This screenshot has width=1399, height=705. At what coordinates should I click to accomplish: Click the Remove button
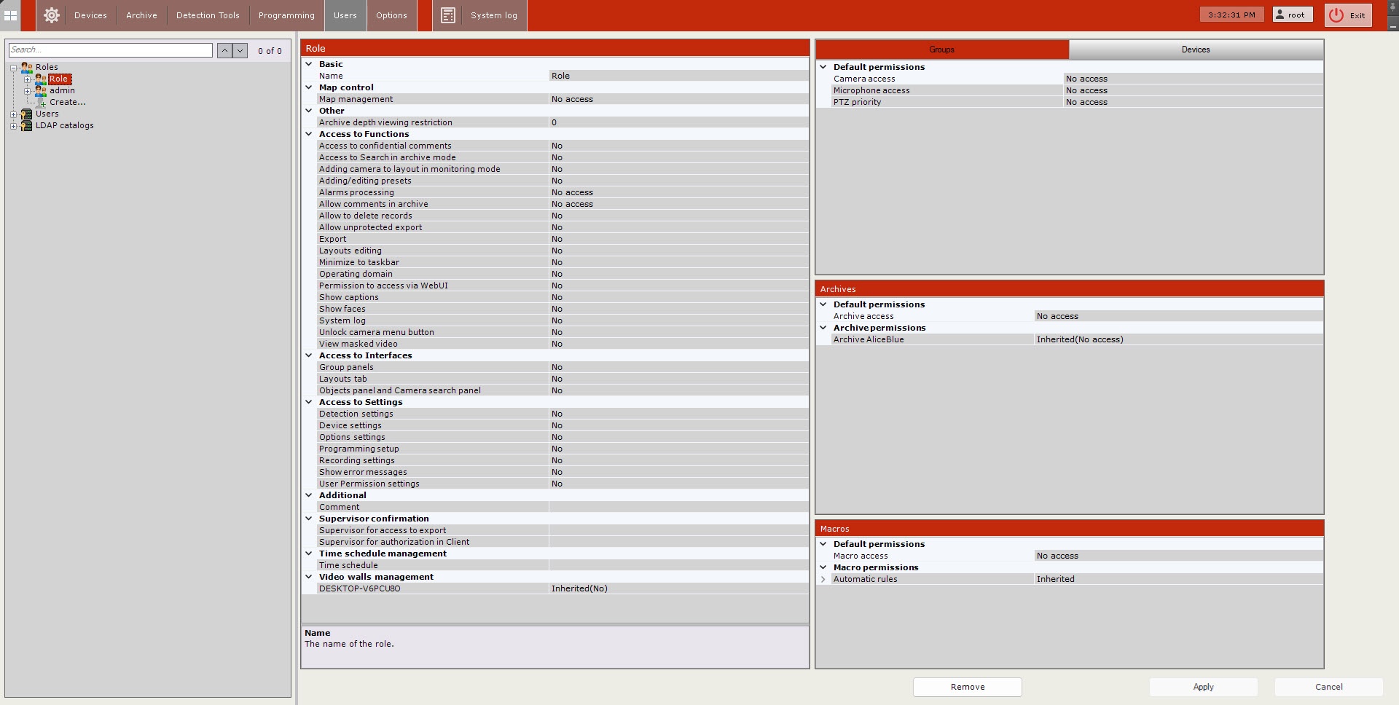click(967, 687)
